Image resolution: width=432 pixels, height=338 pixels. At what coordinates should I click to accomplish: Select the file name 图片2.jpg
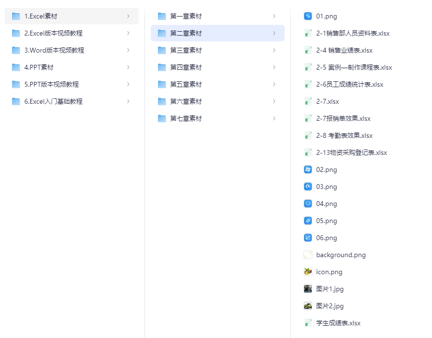pos(330,306)
